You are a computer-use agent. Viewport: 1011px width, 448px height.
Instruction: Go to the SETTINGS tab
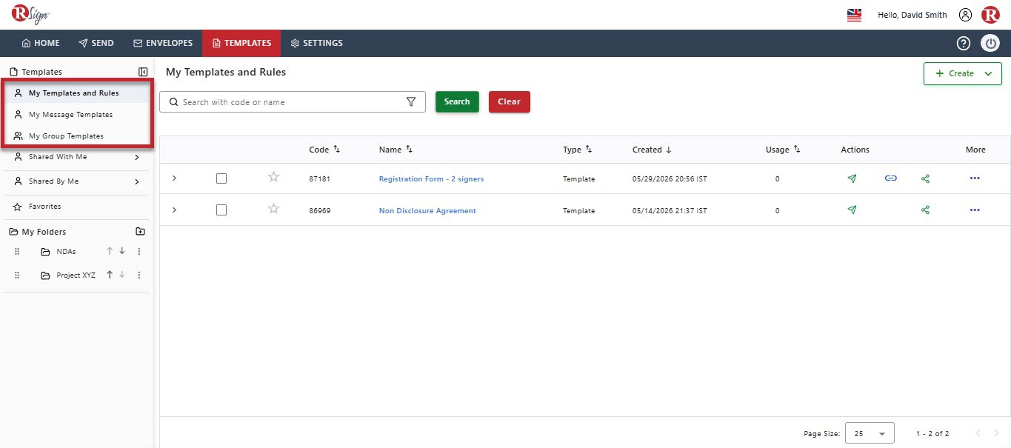coord(316,43)
